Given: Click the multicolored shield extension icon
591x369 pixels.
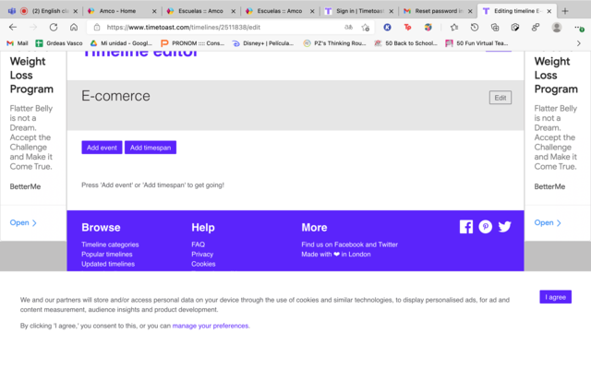Looking at the screenshot, I should [428, 27].
